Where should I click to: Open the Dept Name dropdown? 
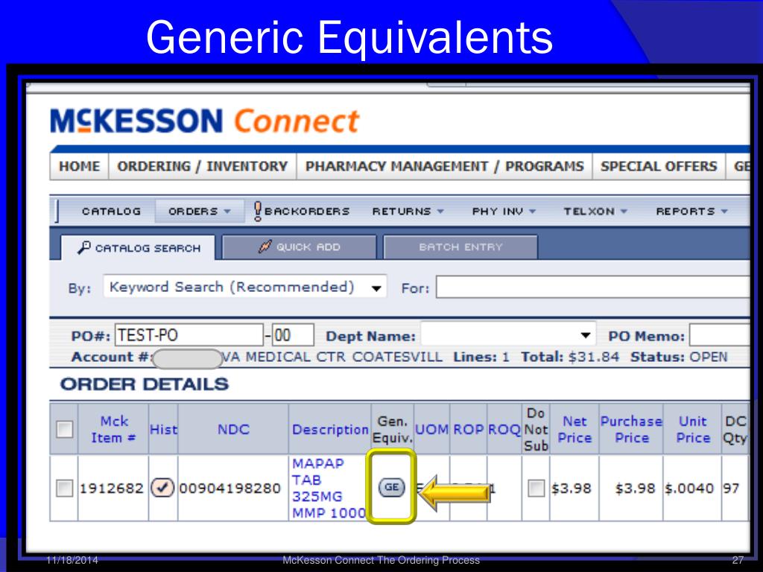pos(508,335)
